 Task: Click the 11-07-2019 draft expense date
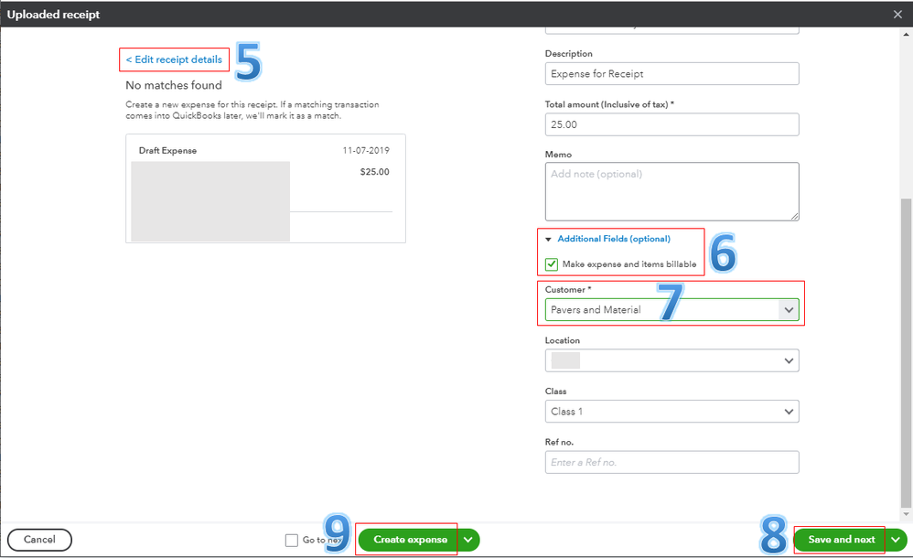click(x=366, y=150)
